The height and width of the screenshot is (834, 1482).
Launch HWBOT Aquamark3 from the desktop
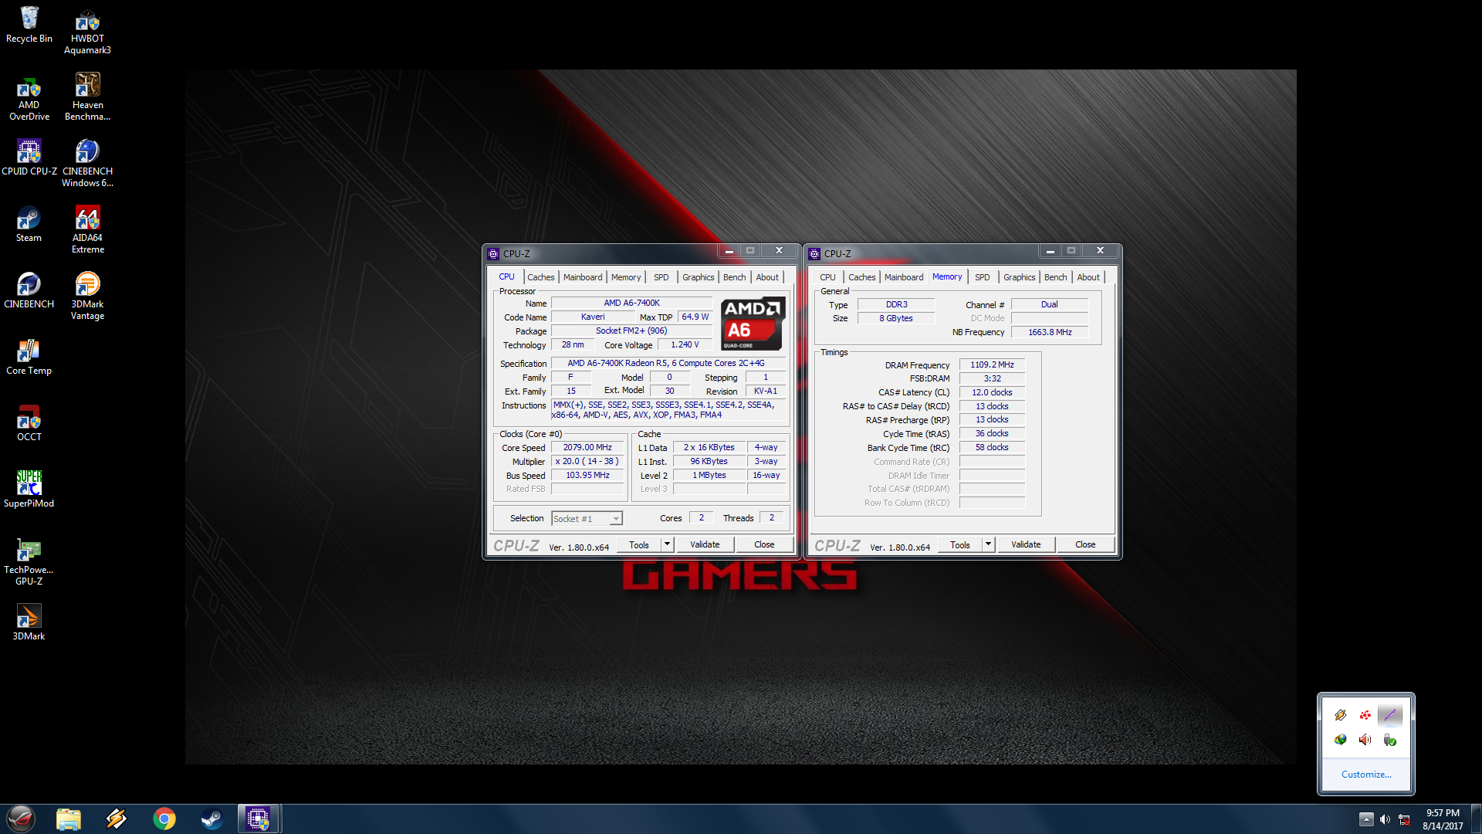[87, 31]
